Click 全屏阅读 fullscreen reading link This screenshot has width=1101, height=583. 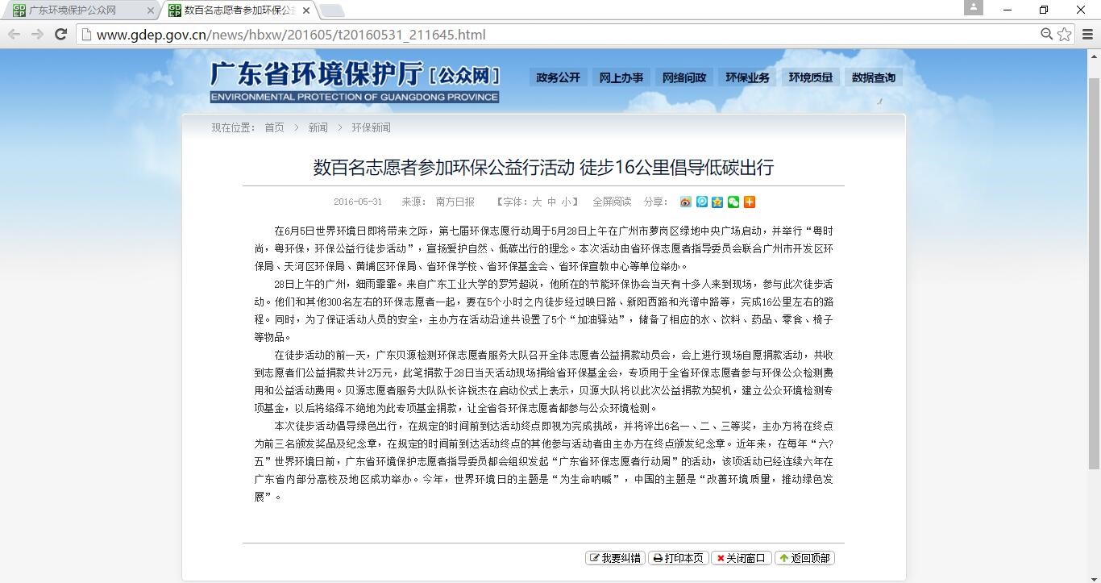612,202
